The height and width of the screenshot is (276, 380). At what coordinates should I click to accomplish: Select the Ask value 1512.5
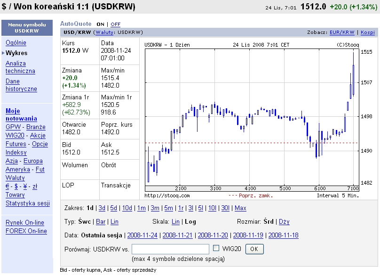(109, 152)
